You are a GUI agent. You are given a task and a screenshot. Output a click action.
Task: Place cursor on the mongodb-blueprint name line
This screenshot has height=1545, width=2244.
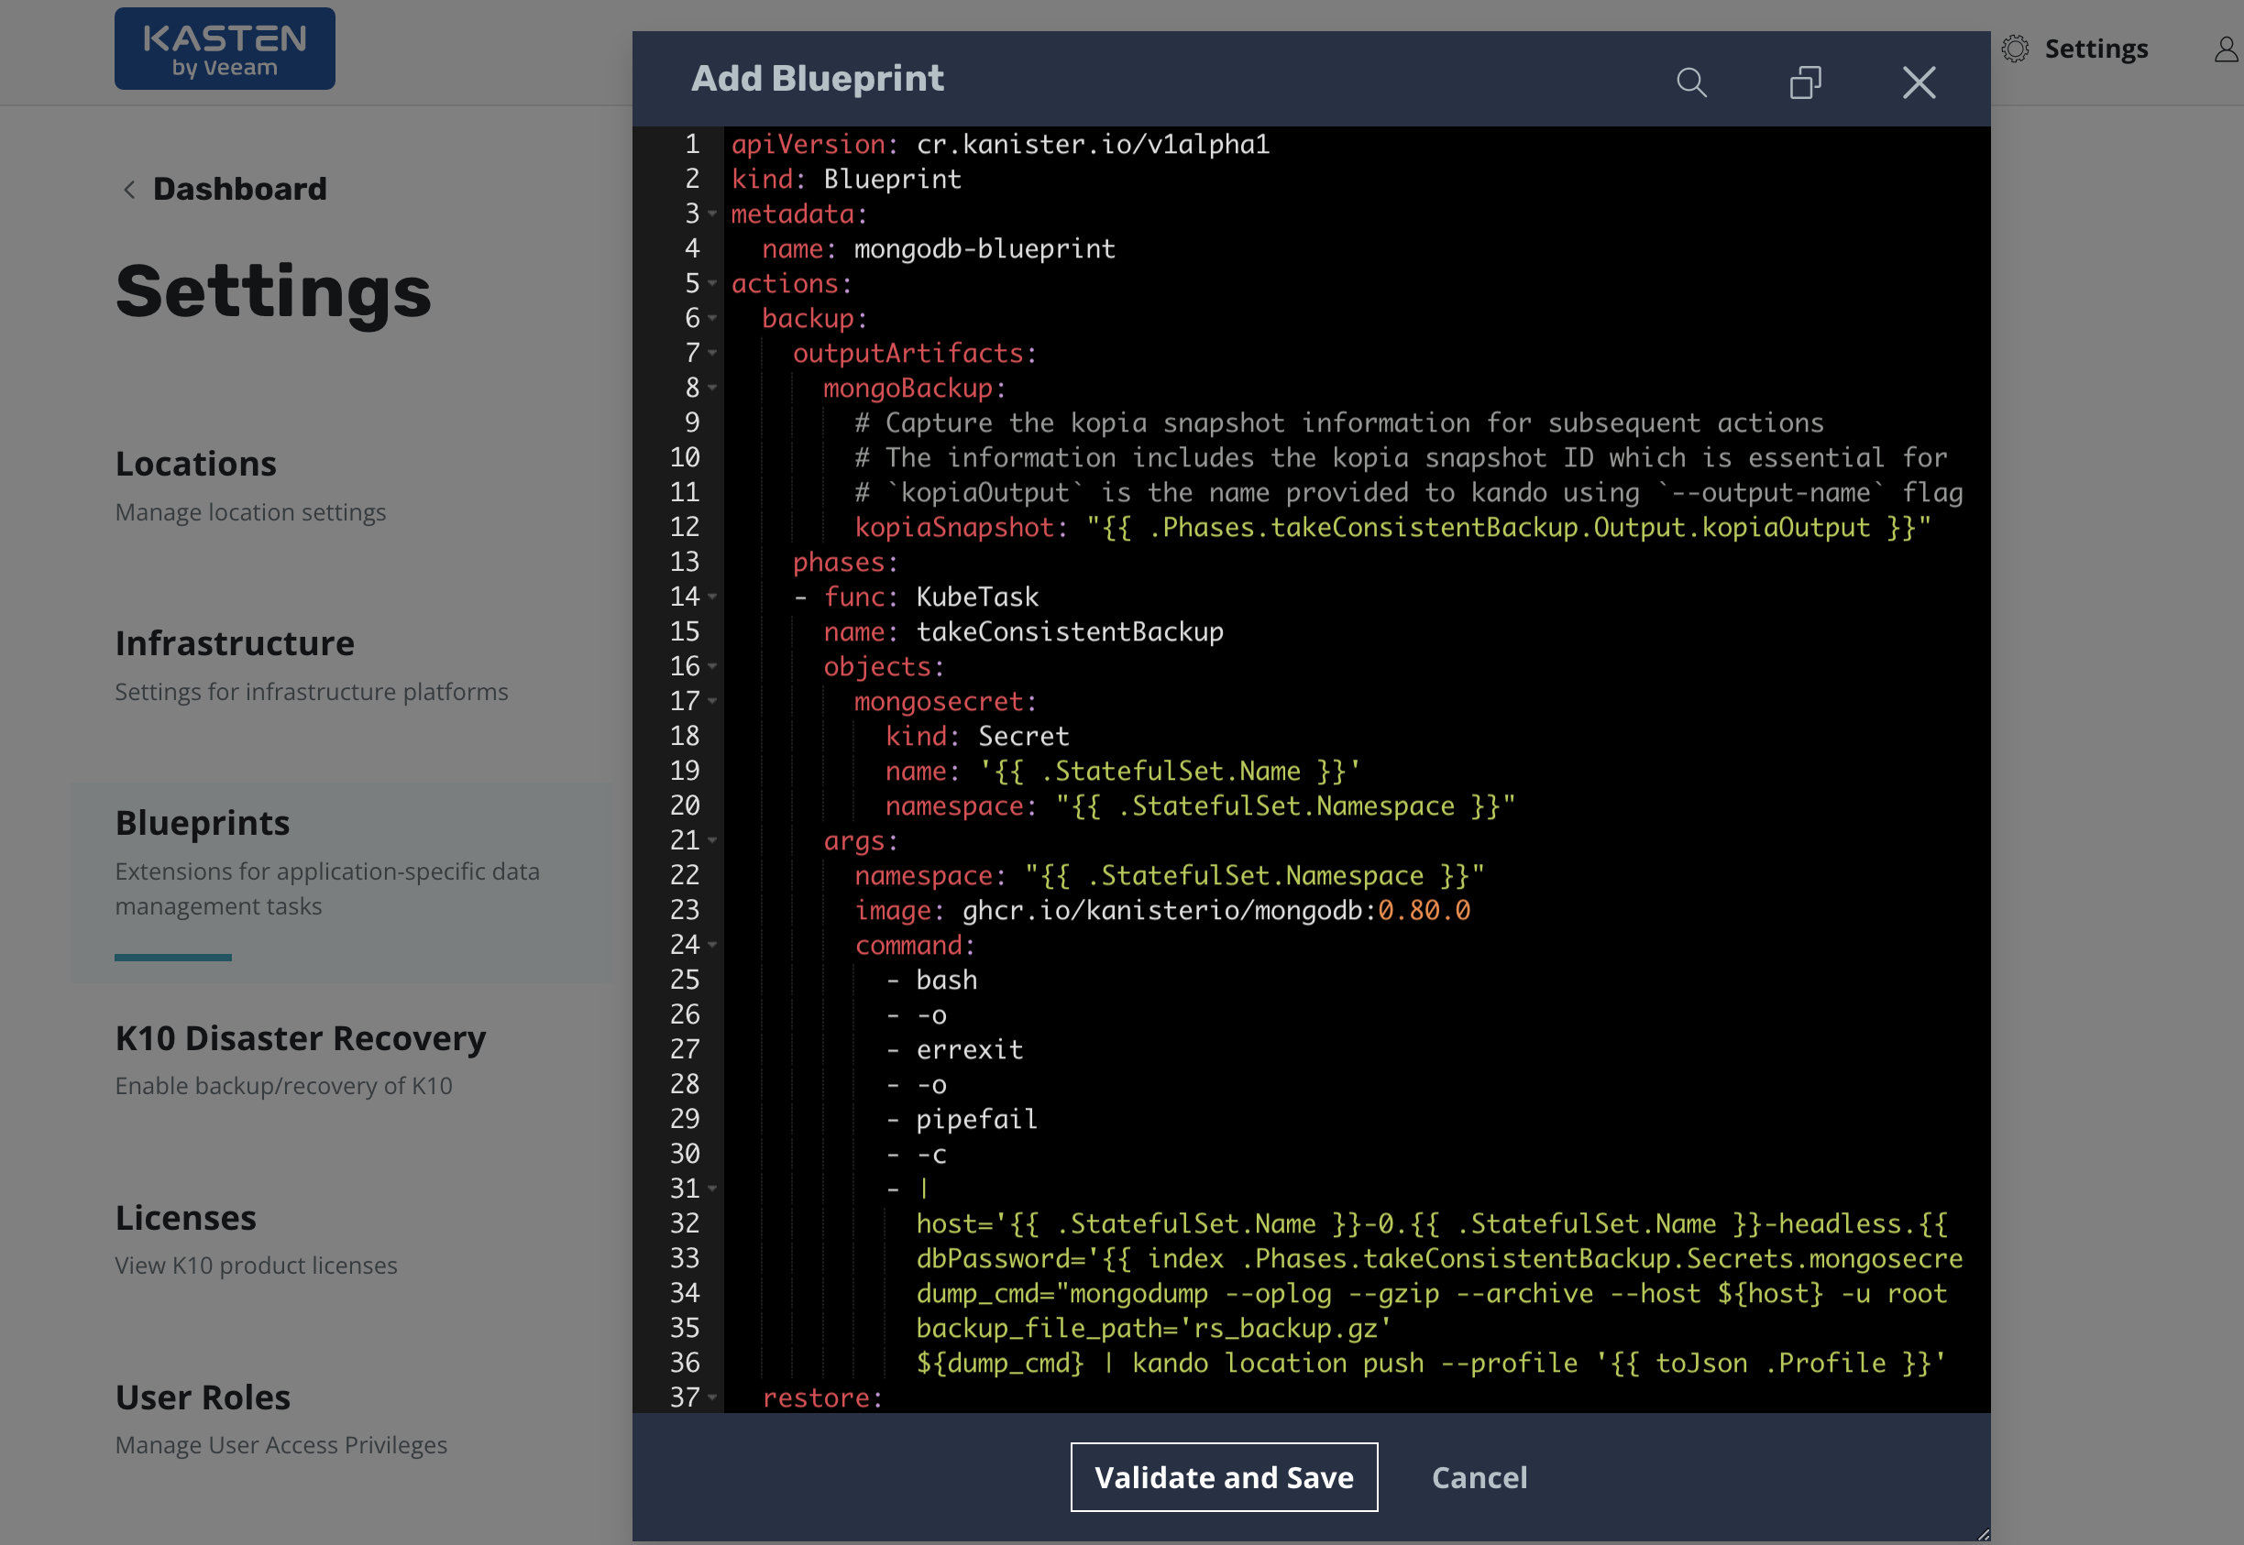click(x=984, y=248)
